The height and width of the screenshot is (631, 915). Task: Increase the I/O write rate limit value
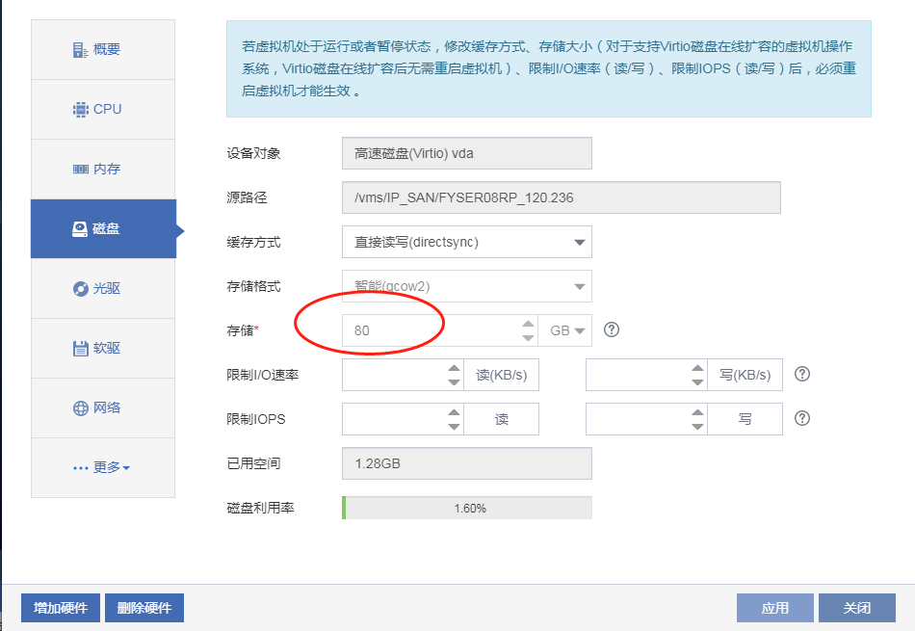point(698,368)
